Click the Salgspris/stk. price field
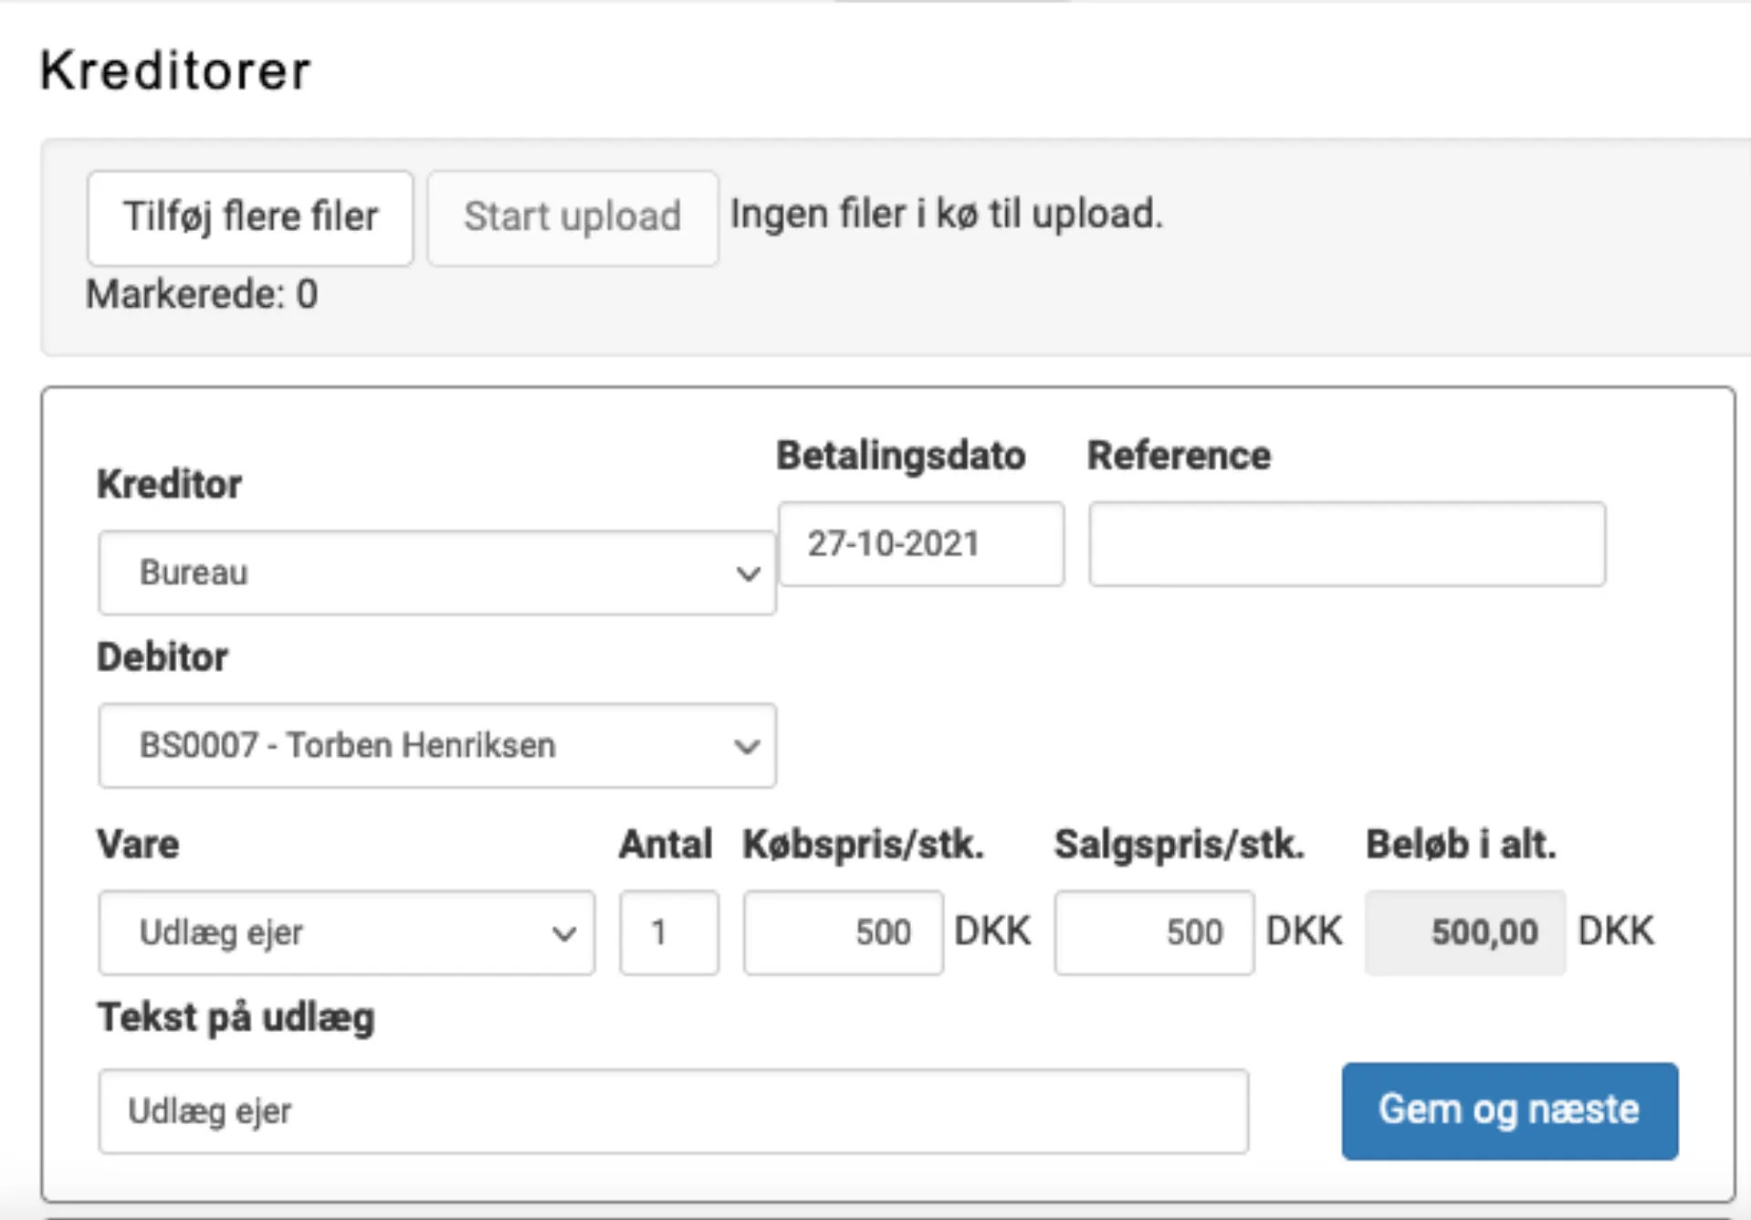 point(1153,931)
